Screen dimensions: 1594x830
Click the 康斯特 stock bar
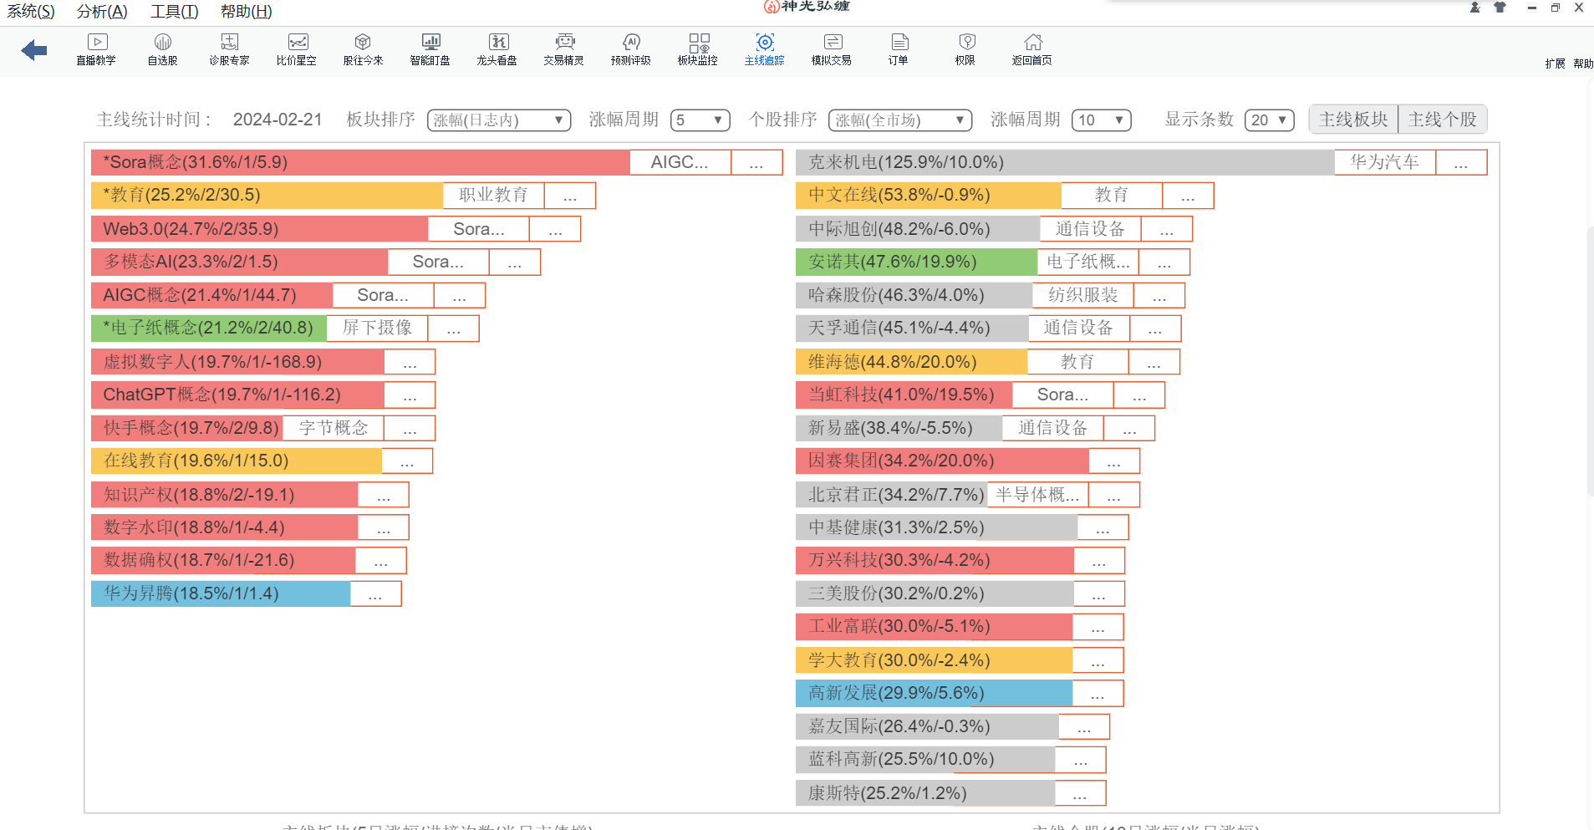pos(925,793)
